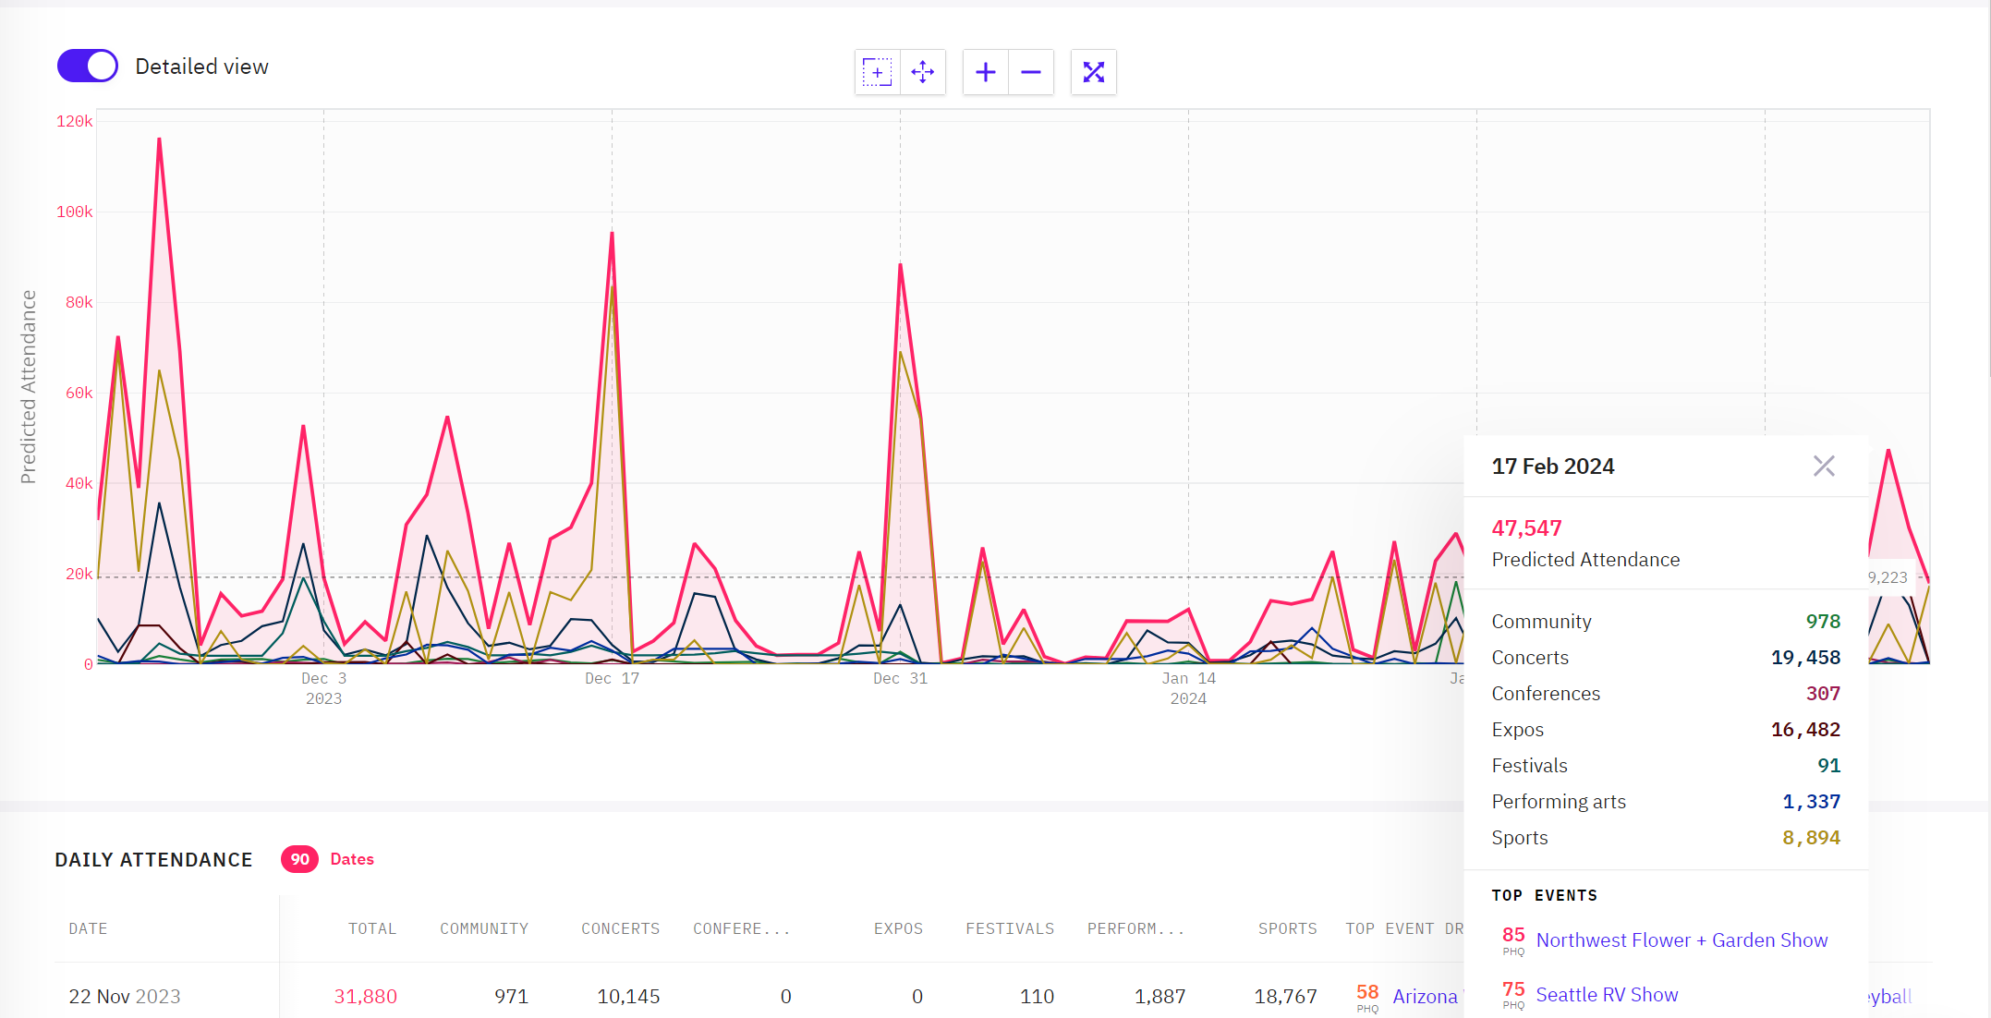This screenshot has height=1018, width=1991.
Task: Zoom in using the plus icon
Action: click(x=985, y=71)
